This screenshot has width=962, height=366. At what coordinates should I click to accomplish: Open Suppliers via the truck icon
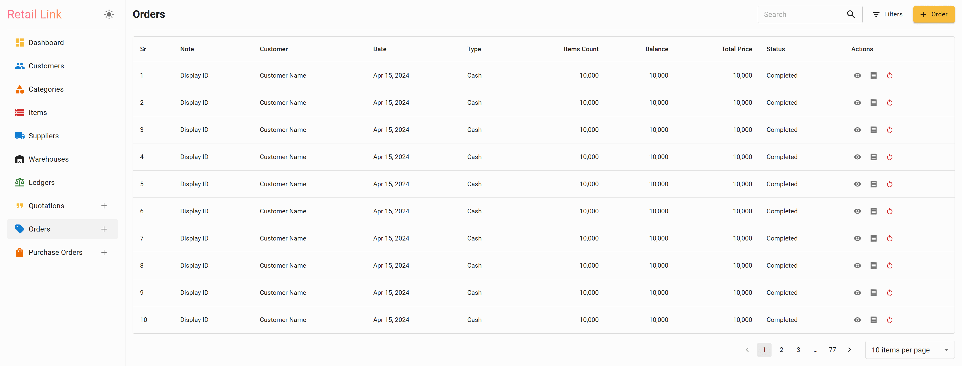[x=19, y=136]
